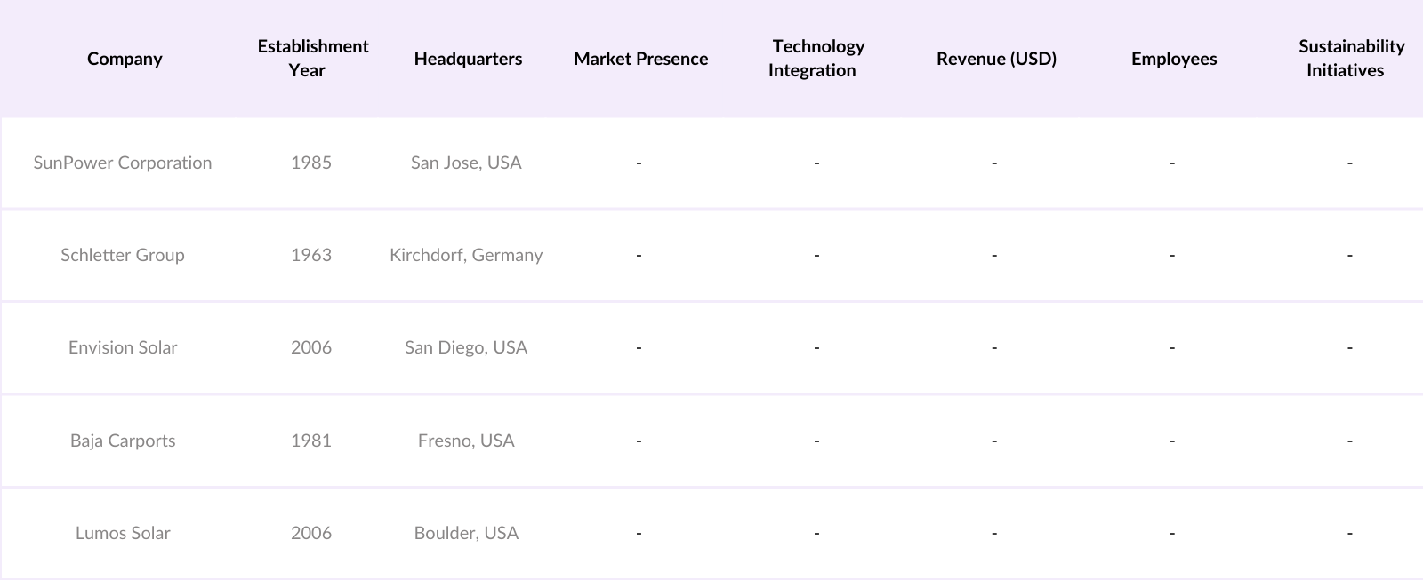Click SunPower Corporation's Revenue cell

tap(994, 163)
